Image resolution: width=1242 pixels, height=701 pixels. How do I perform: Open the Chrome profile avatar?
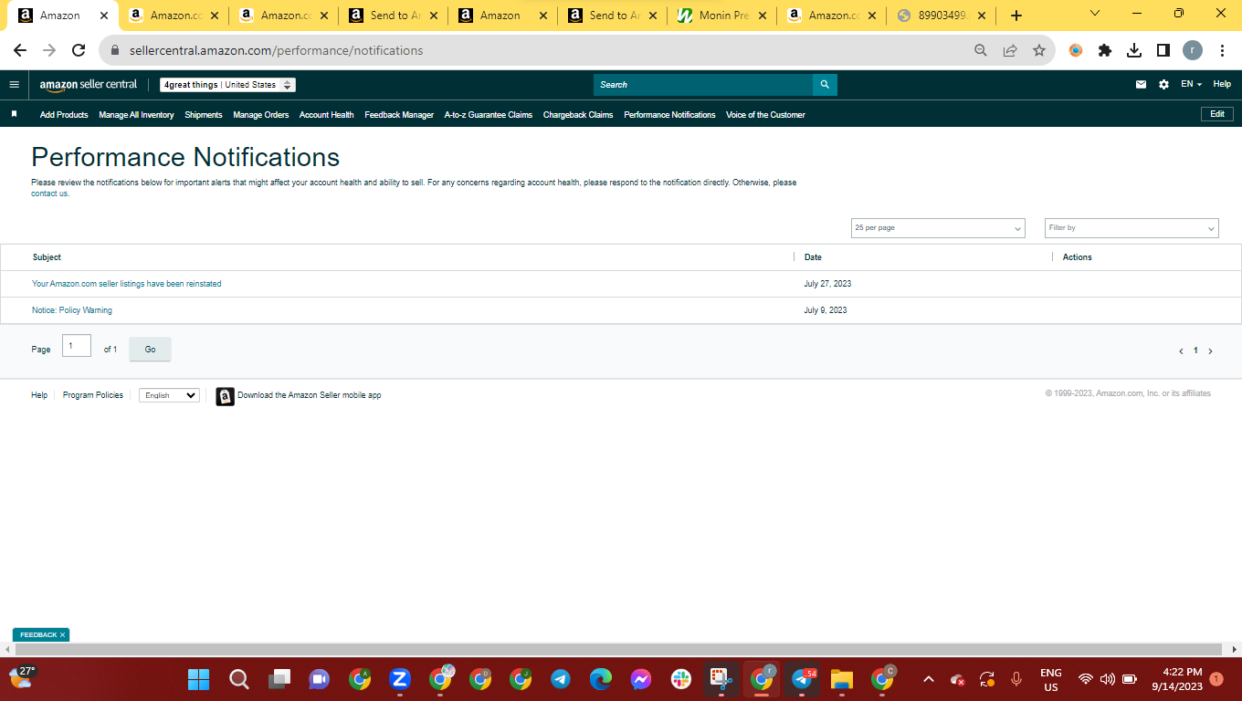(x=1193, y=50)
